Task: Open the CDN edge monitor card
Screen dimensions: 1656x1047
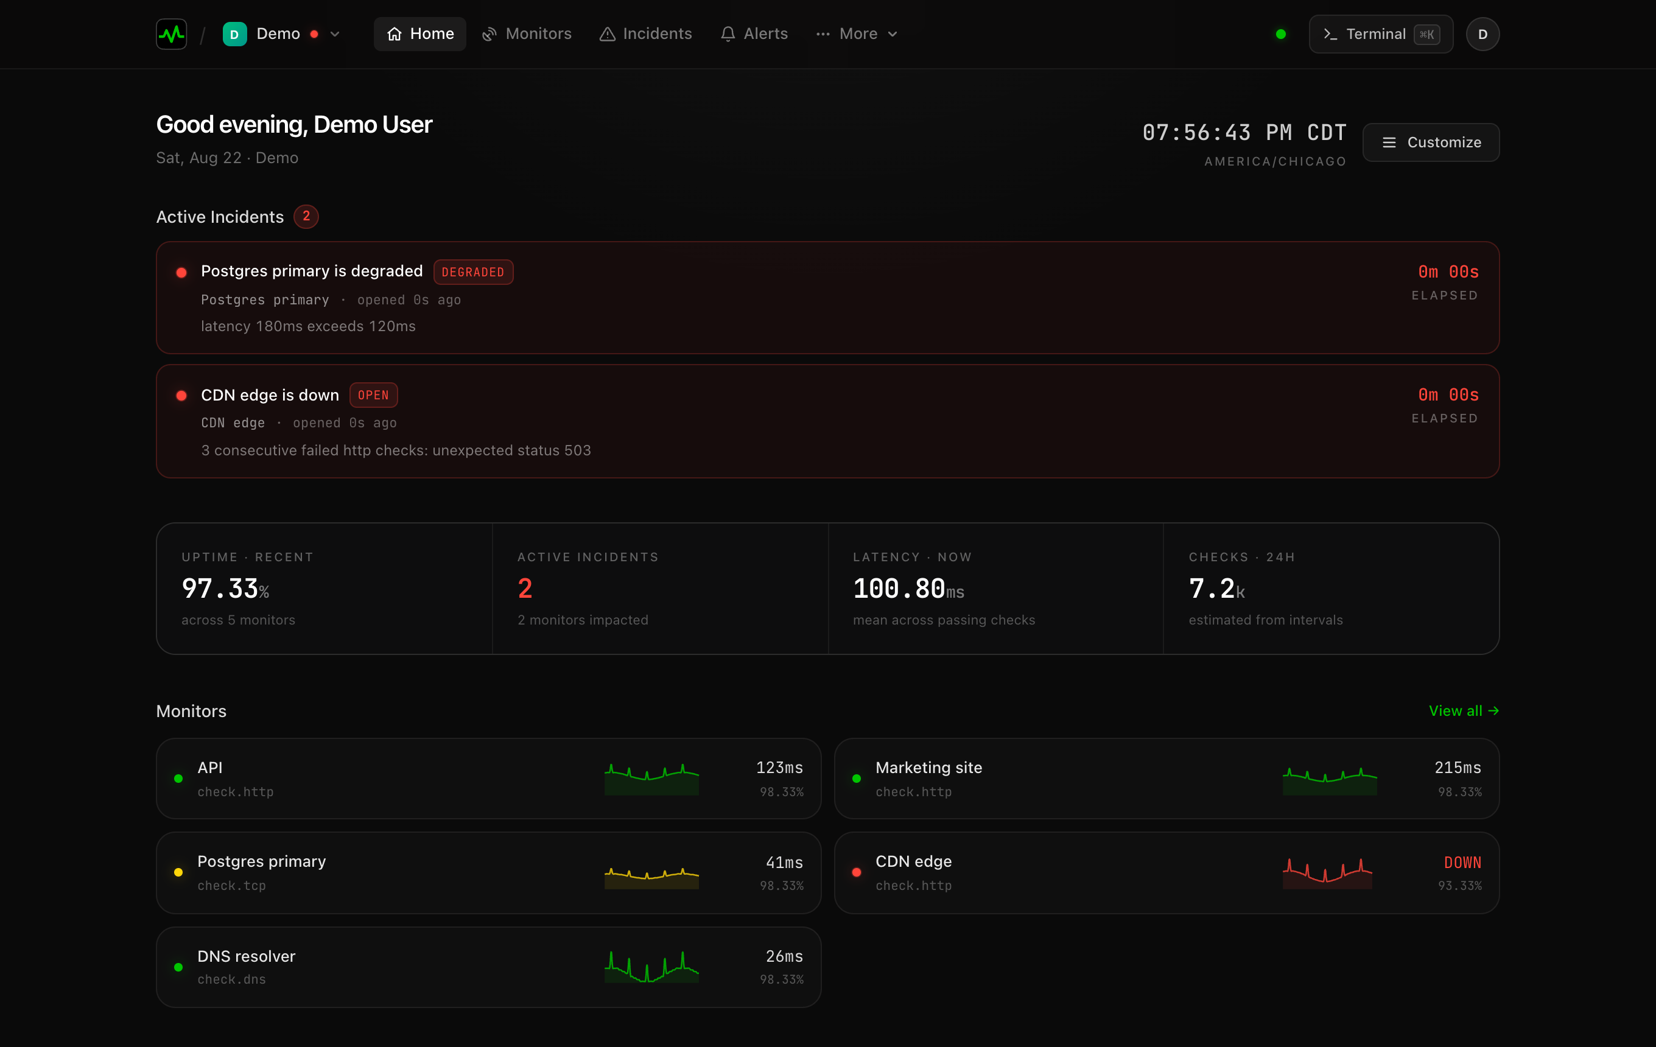Action: [x=1167, y=873]
